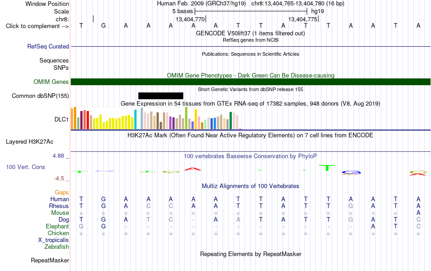Screen dimensions: 431x271
Task: Click the '5 bases' scale bar label
Action: (x=182, y=11)
